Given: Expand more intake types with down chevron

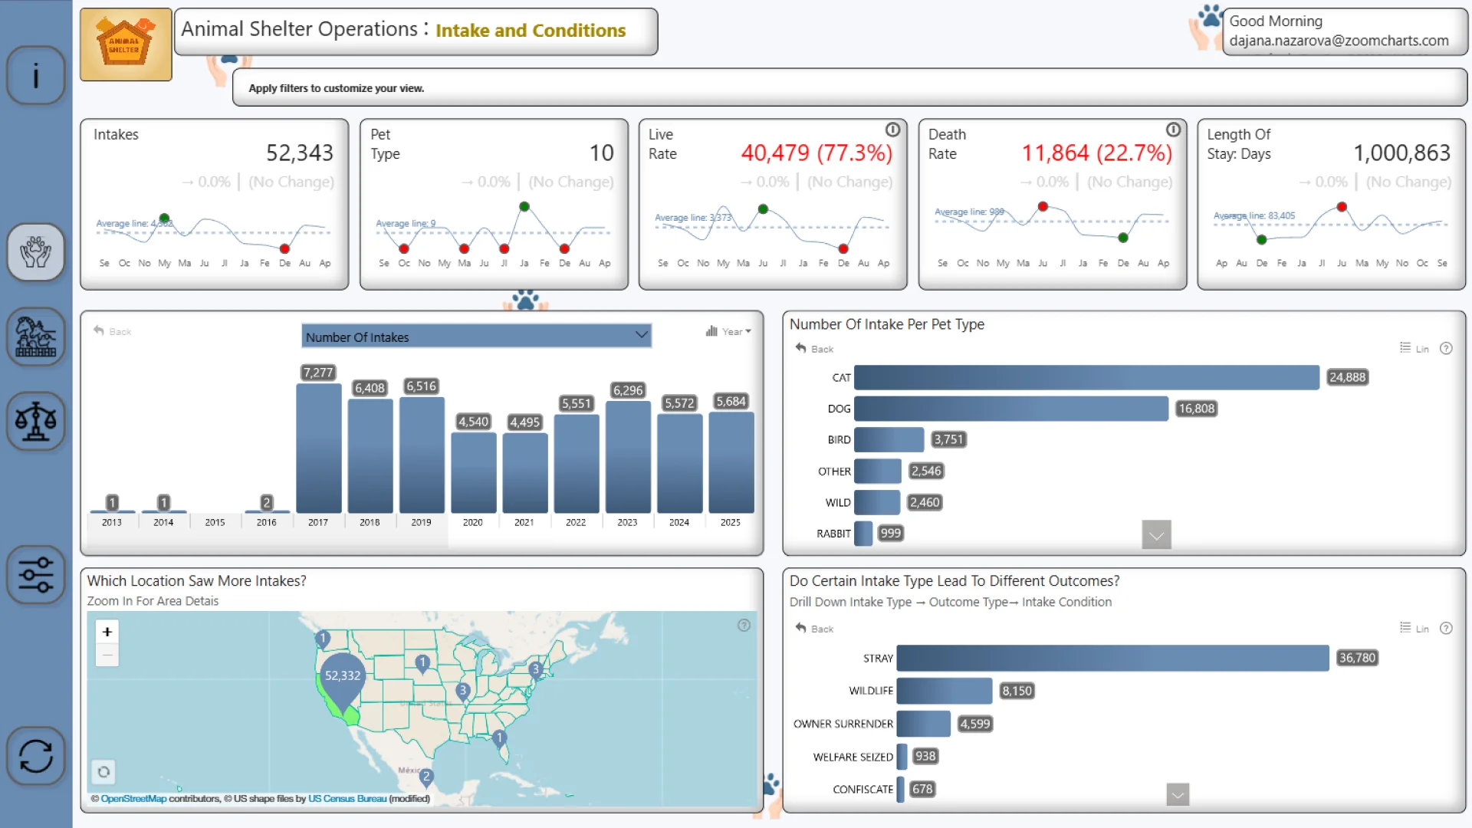Looking at the screenshot, I should tap(1178, 794).
